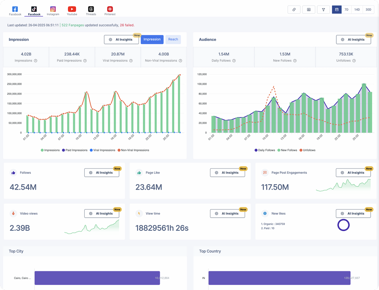
Task: Toggle the Paid Impressions legend item
Action: pos(75,150)
